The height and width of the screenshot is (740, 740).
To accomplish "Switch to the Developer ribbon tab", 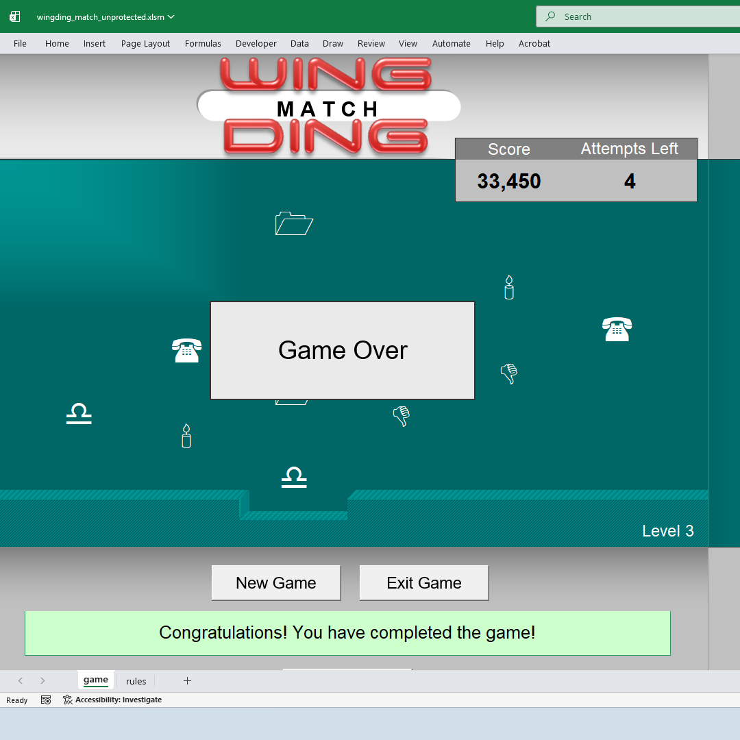I will (x=256, y=43).
